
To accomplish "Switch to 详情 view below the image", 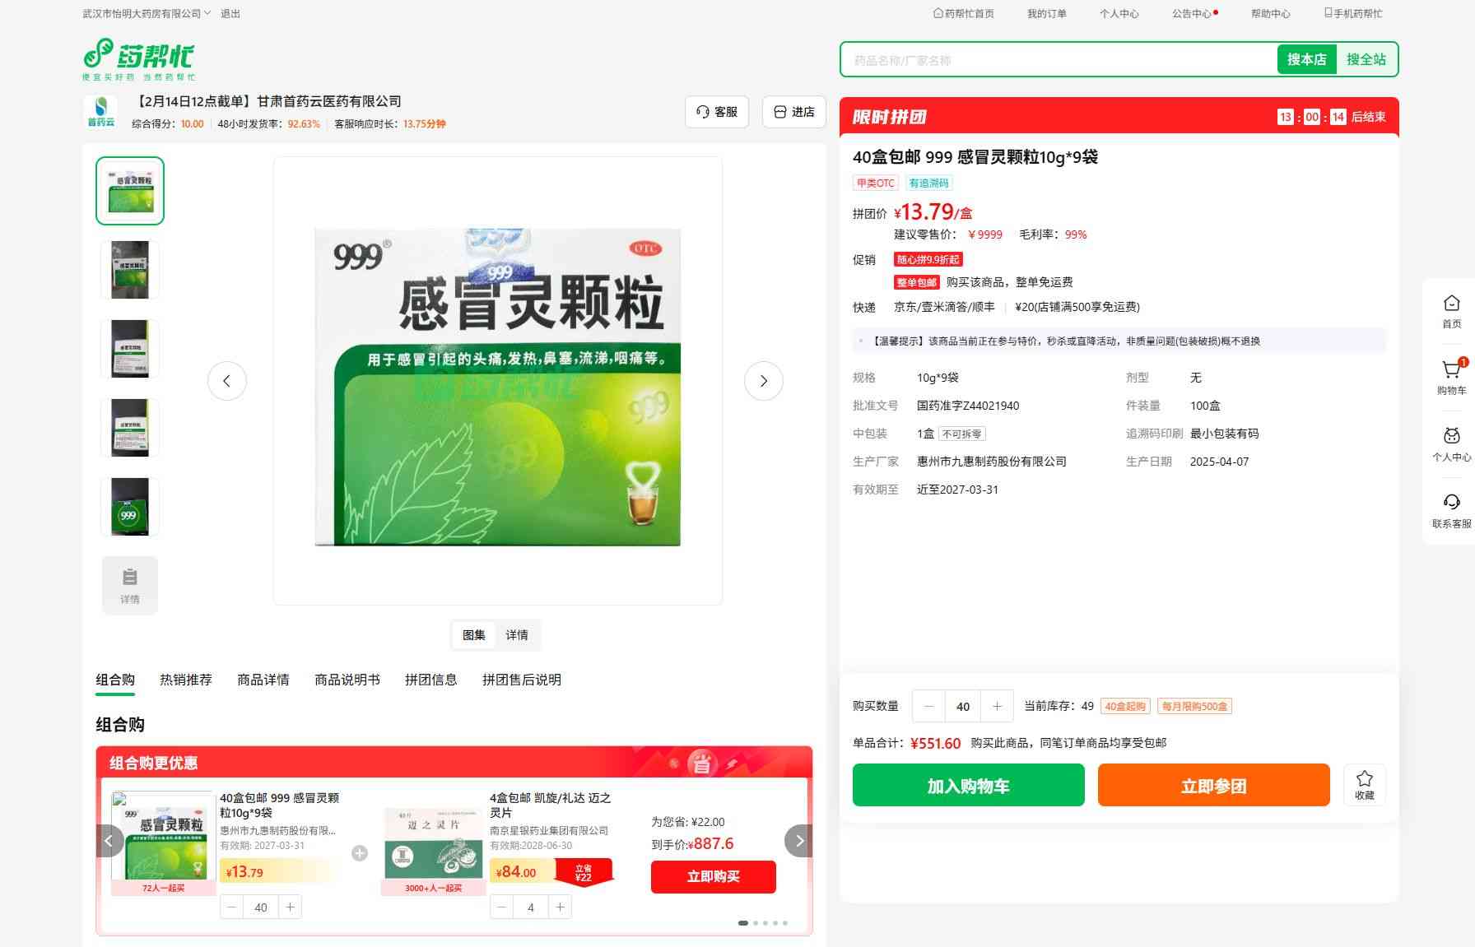I will click(x=517, y=635).
